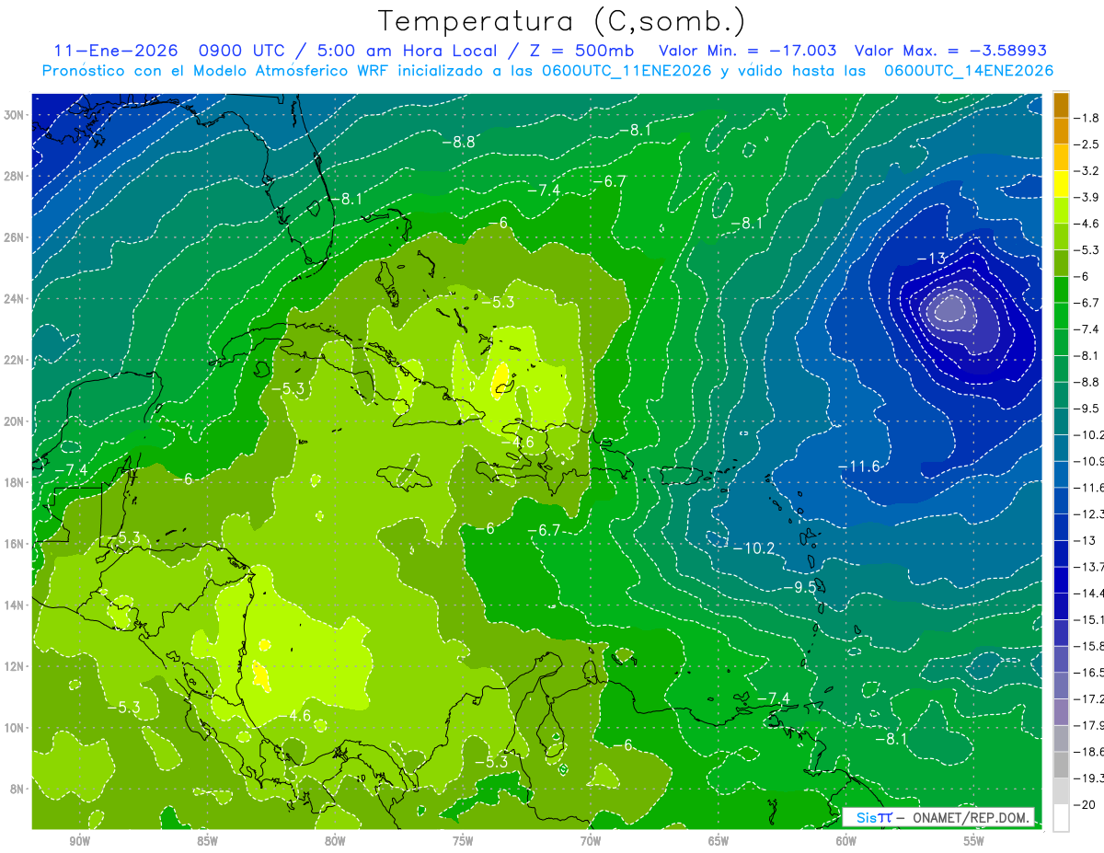Select the 'Z = 500mb' level label

580,52
